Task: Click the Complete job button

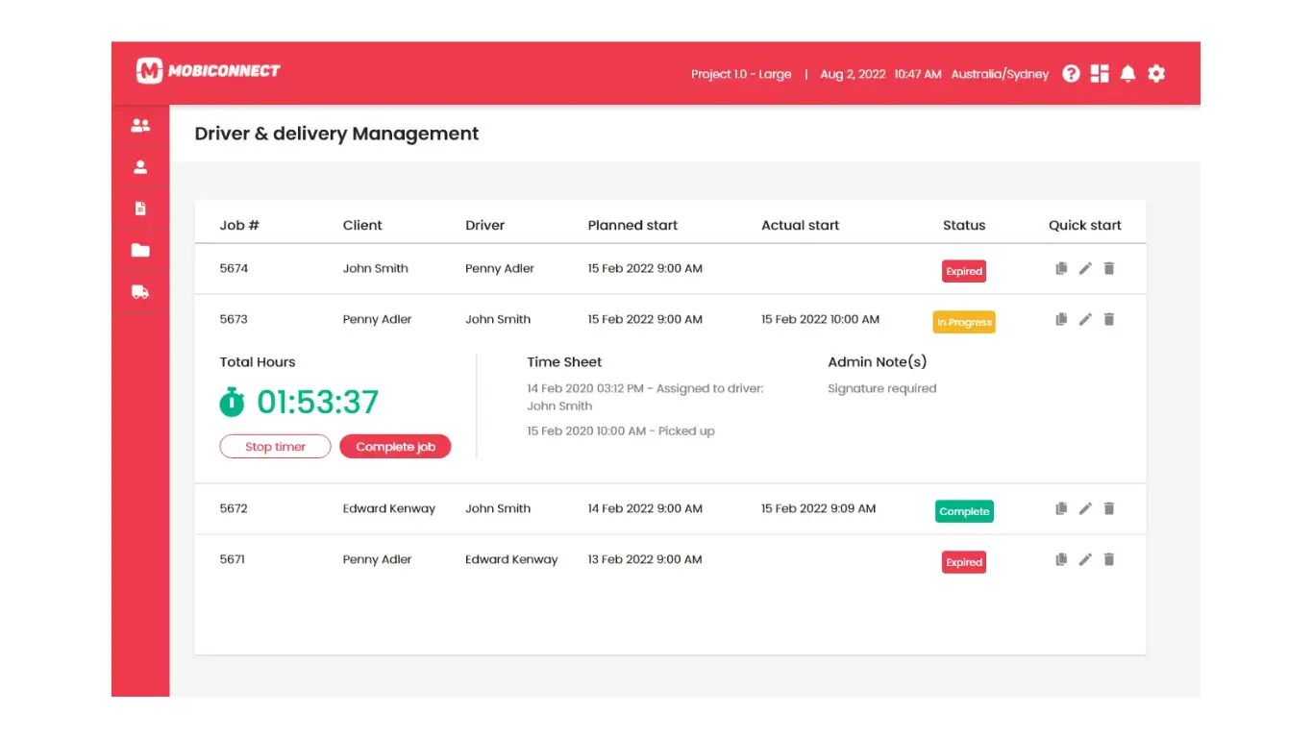Action: tap(395, 446)
